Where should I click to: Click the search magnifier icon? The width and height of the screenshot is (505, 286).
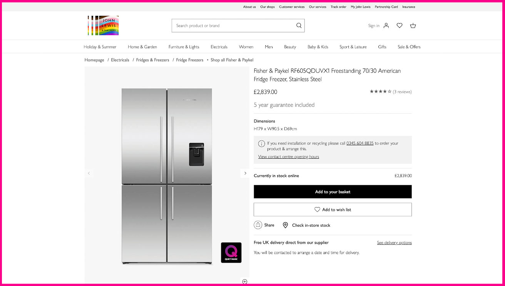click(x=299, y=25)
